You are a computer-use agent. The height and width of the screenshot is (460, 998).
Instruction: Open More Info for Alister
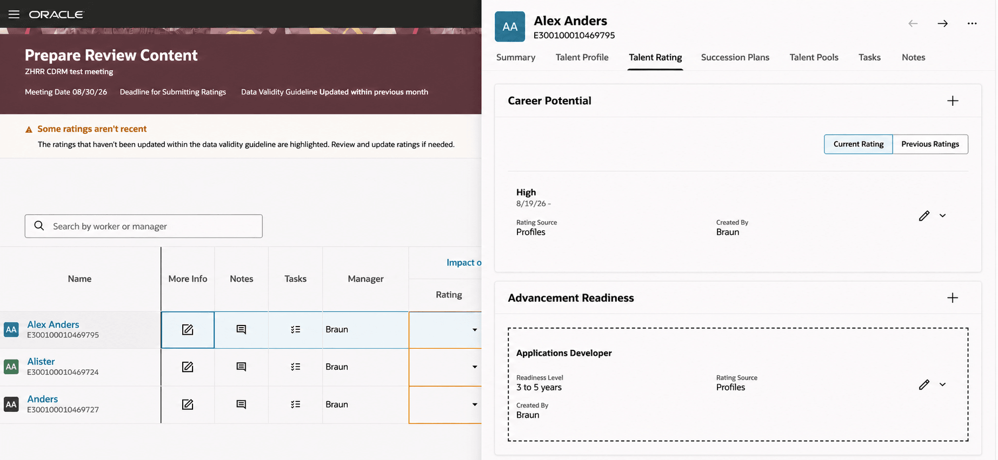(188, 367)
